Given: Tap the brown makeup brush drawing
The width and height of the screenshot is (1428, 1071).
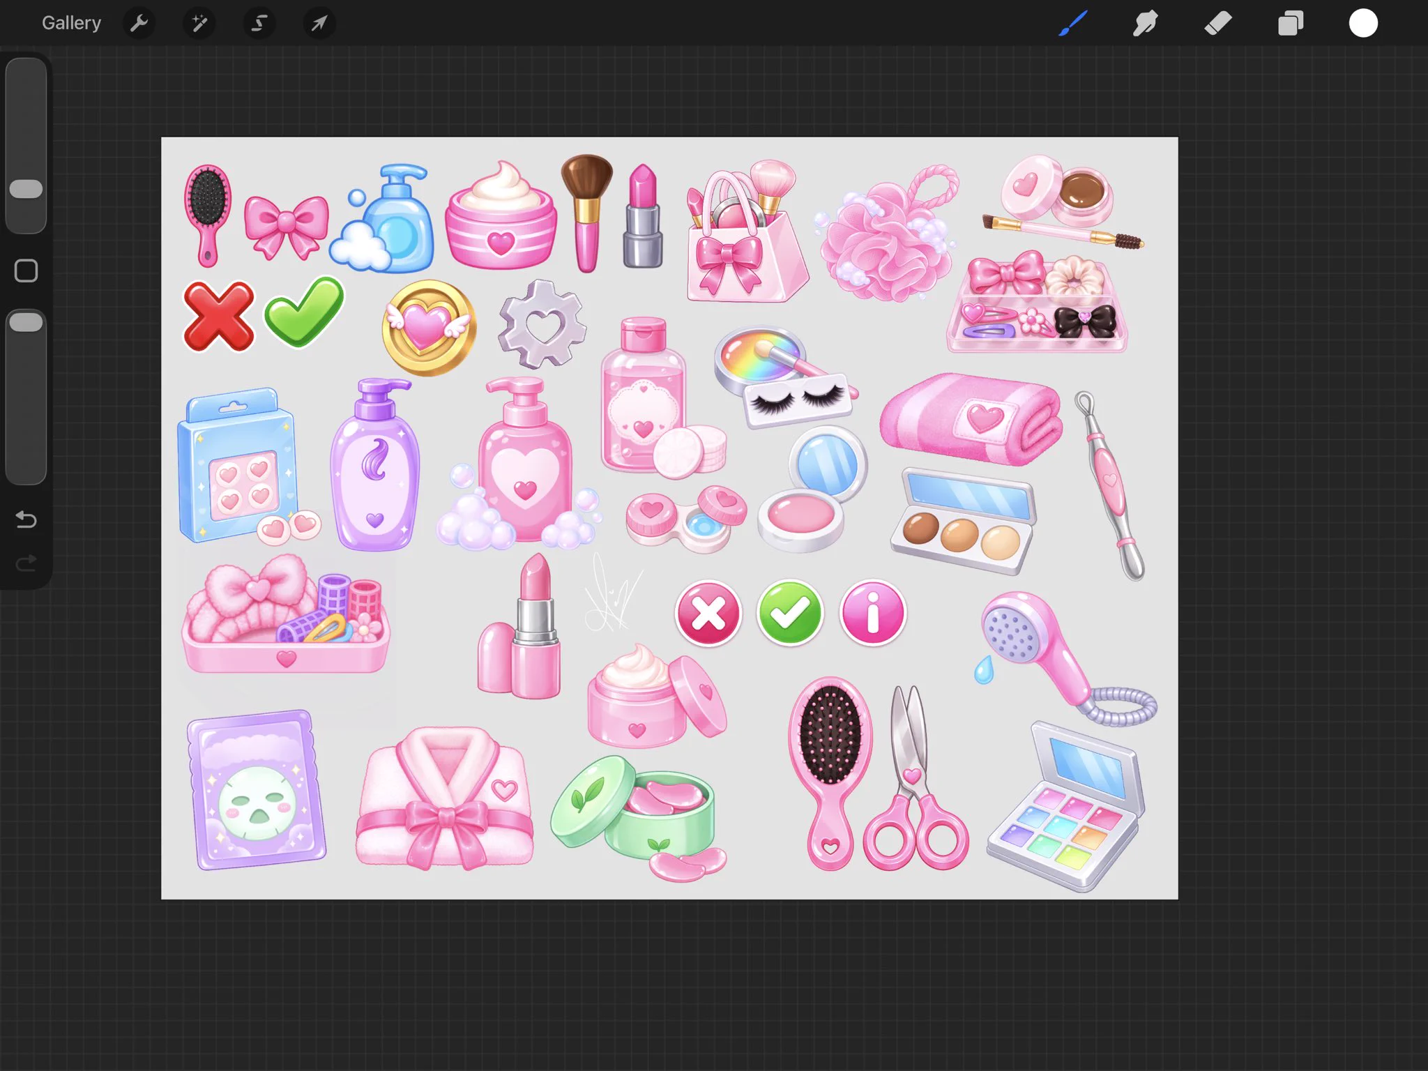Looking at the screenshot, I should point(587,213).
